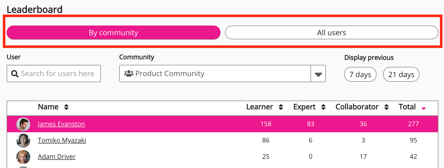Click James Evanston's avatar photo
The image size is (444, 168).
[23, 124]
